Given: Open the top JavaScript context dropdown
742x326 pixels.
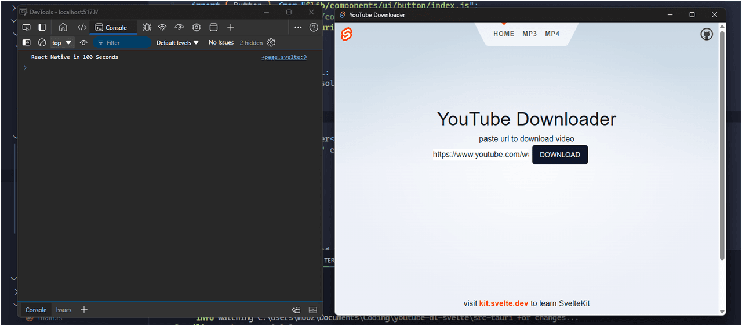Looking at the screenshot, I should [61, 42].
